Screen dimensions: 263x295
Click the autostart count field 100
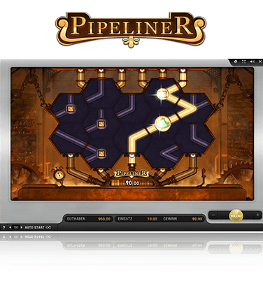[x=16, y=227]
